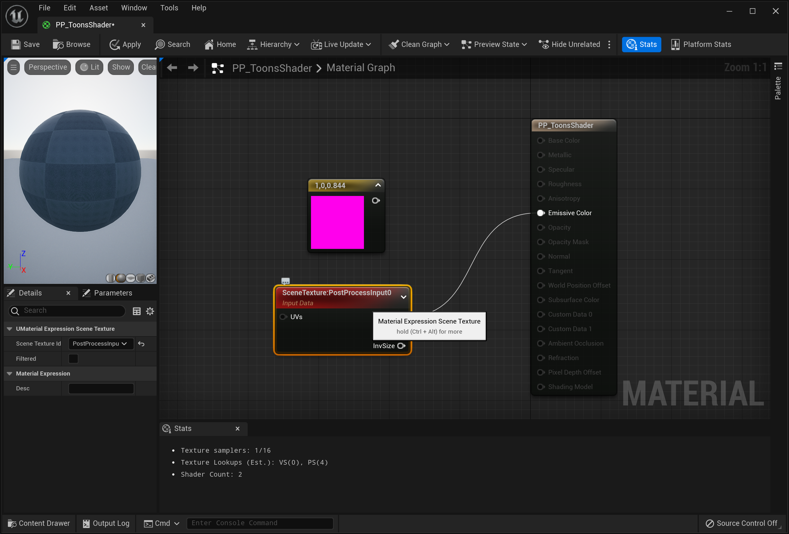Open the Window menu

(134, 8)
